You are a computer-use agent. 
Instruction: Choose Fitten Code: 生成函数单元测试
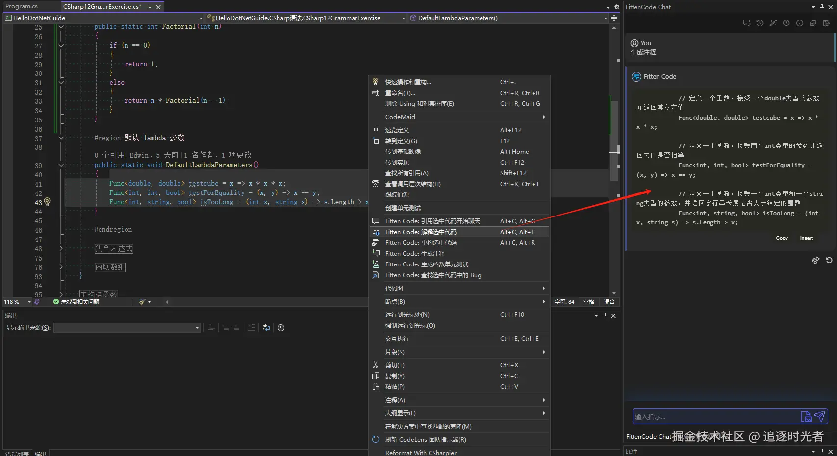pos(459,264)
